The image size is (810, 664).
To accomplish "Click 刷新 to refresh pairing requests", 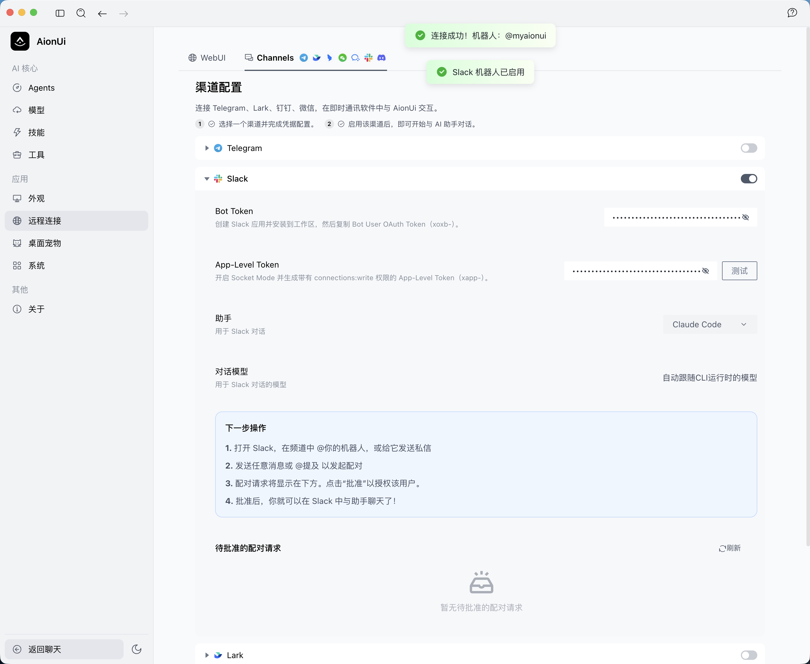I will [729, 548].
